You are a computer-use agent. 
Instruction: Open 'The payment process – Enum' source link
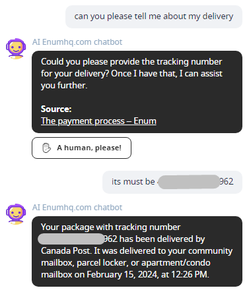coord(98,121)
